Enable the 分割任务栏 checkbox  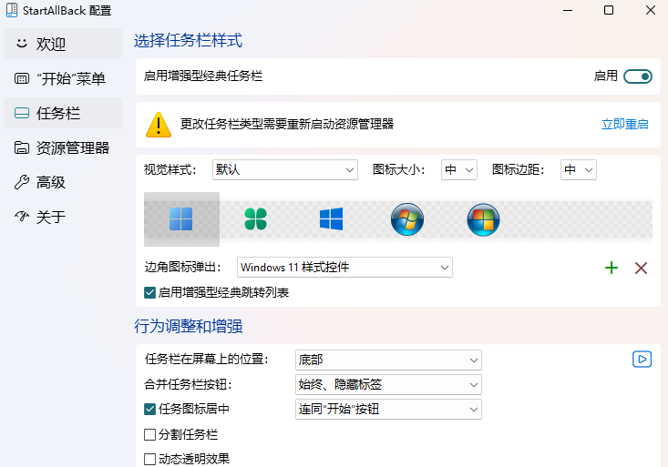tap(150, 435)
